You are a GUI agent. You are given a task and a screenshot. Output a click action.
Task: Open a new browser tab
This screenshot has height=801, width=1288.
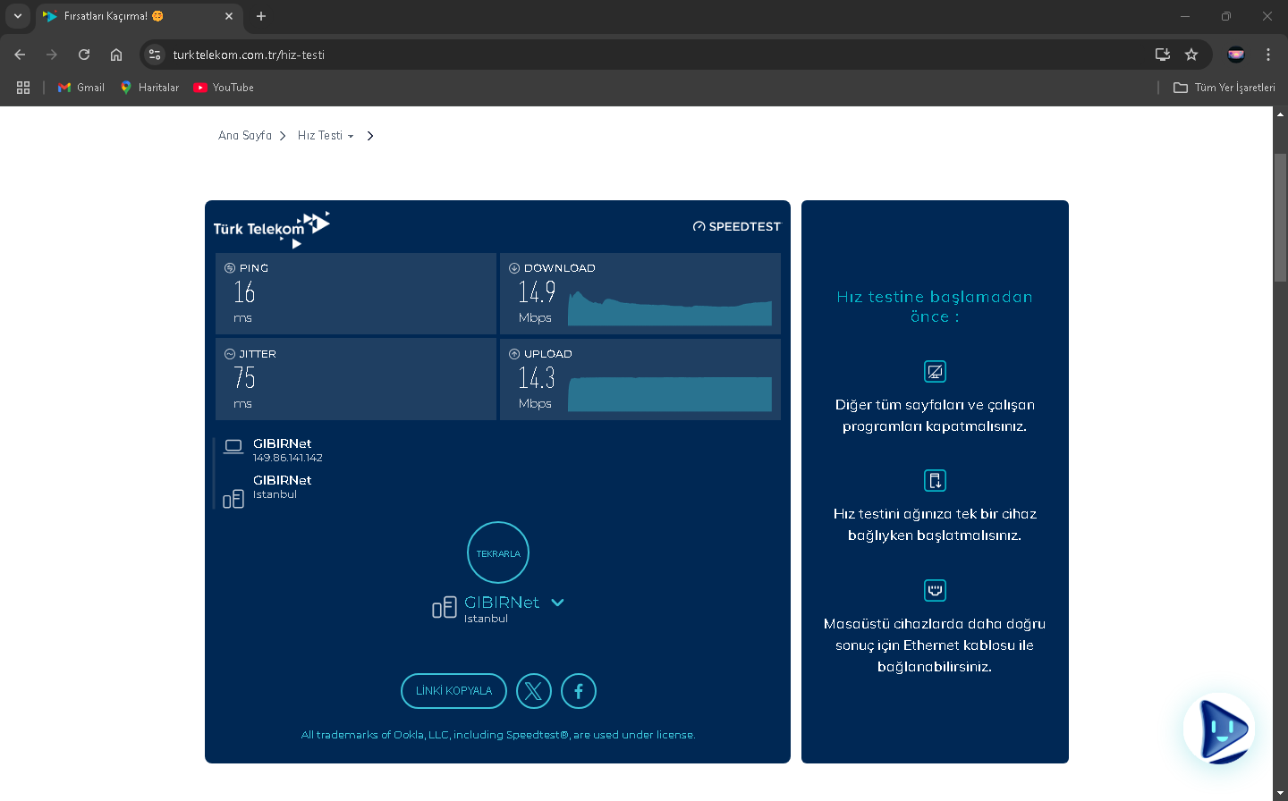click(x=261, y=16)
